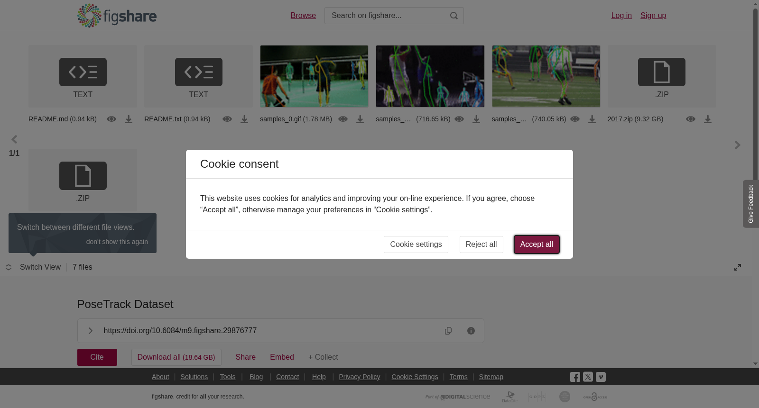The image size is (759, 408).
Task: Go to previous files page arrow
Action: coord(14,139)
